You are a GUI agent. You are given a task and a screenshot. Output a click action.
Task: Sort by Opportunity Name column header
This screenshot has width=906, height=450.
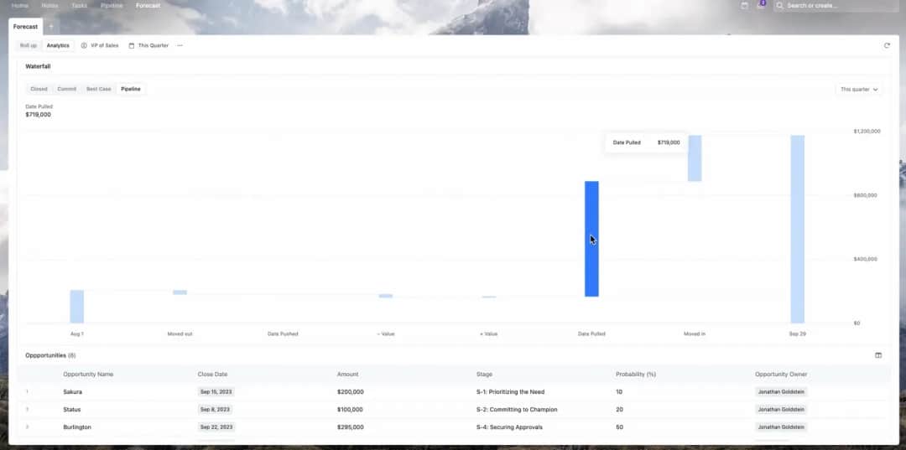(x=88, y=375)
